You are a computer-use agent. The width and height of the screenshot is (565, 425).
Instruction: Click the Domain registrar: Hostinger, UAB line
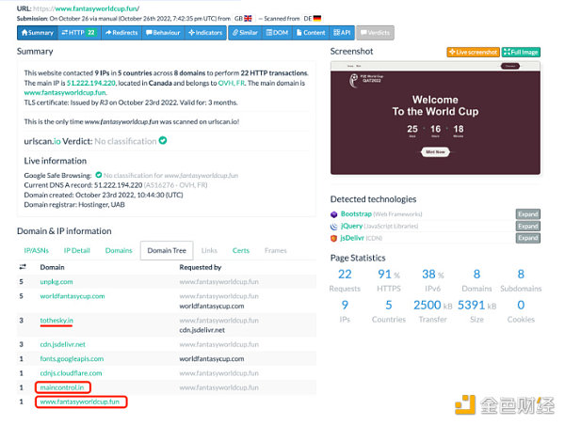click(x=74, y=204)
